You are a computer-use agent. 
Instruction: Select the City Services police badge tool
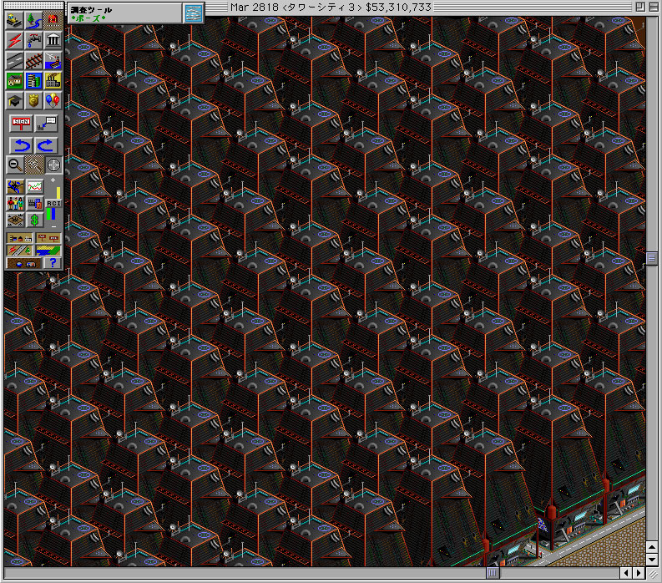(x=33, y=100)
